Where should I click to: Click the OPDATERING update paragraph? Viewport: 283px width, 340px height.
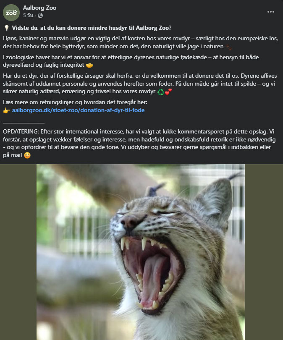pos(139,143)
